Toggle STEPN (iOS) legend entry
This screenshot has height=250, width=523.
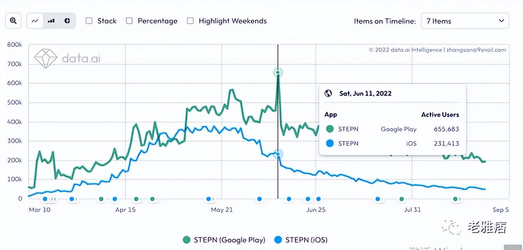tap(302, 240)
